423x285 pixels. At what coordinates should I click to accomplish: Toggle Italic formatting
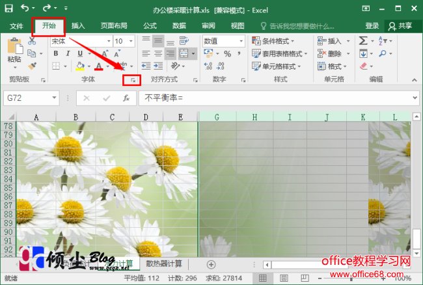click(x=67, y=53)
